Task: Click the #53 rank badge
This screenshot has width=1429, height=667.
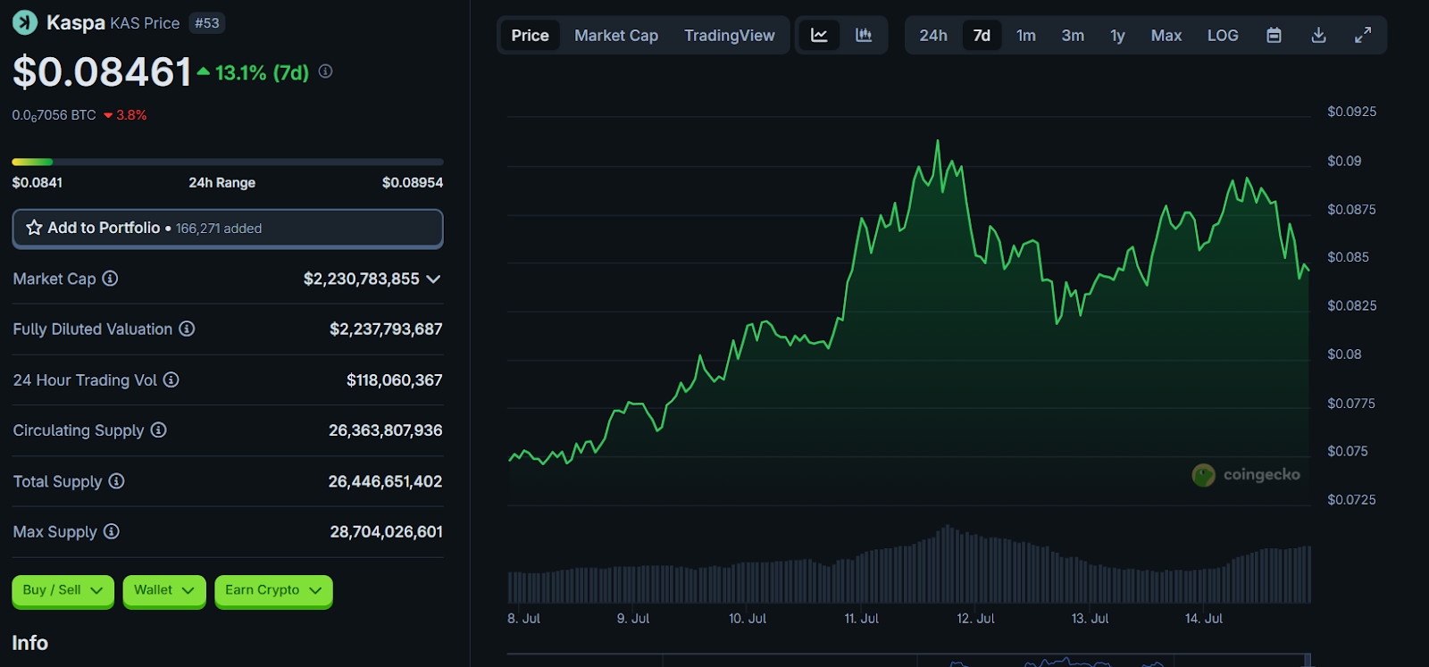Action: click(x=207, y=23)
